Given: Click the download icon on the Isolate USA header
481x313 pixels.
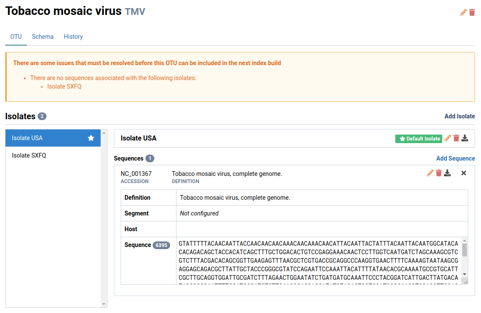Looking at the screenshot, I should pyautogui.click(x=465, y=138).
